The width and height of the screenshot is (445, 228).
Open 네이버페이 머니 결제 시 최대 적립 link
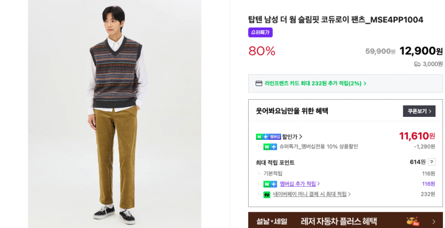[311, 194]
